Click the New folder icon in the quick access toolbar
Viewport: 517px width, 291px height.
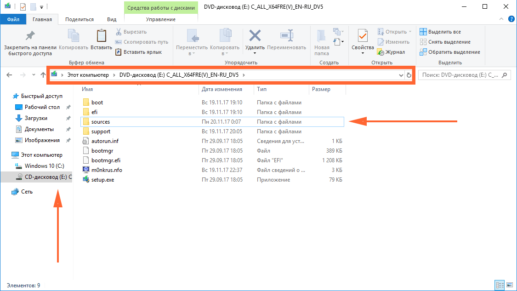click(33, 6)
